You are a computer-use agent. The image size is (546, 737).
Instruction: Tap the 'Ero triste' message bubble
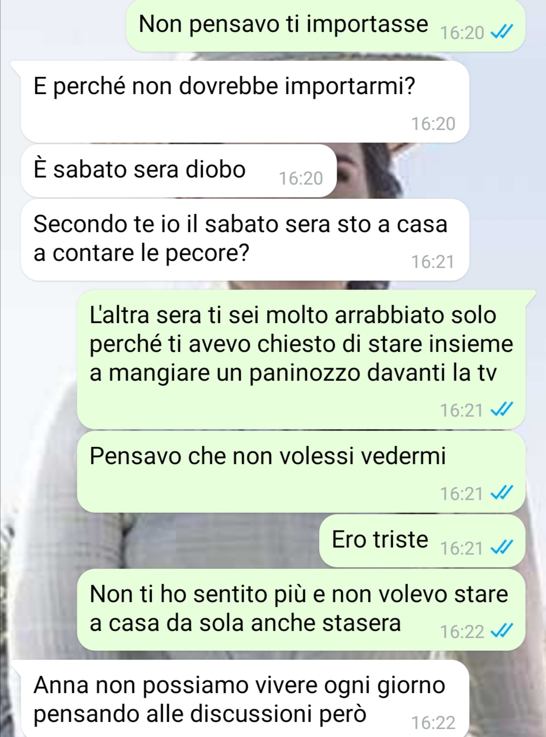coord(422,541)
